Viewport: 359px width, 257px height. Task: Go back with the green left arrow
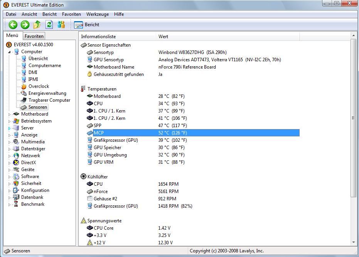tap(13, 25)
